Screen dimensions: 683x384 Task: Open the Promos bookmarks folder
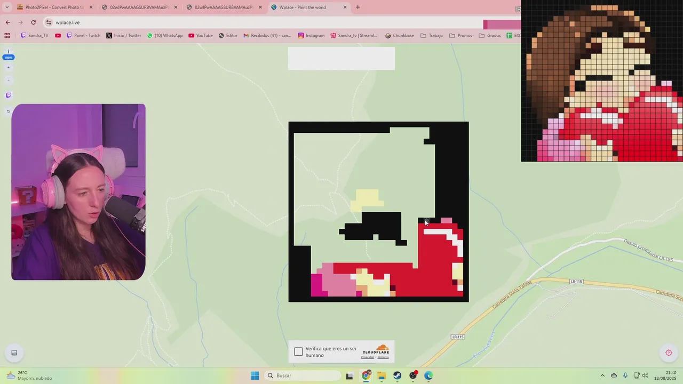(460, 36)
